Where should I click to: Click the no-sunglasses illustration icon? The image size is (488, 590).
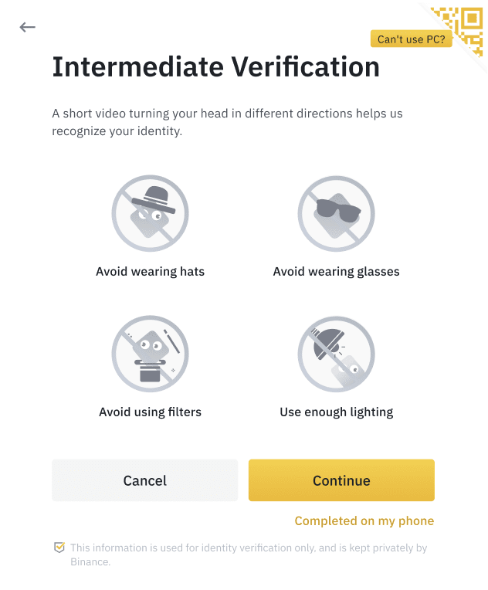pyautogui.click(x=337, y=213)
